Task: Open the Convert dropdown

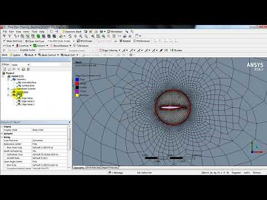Action: (x=41, y=46)
